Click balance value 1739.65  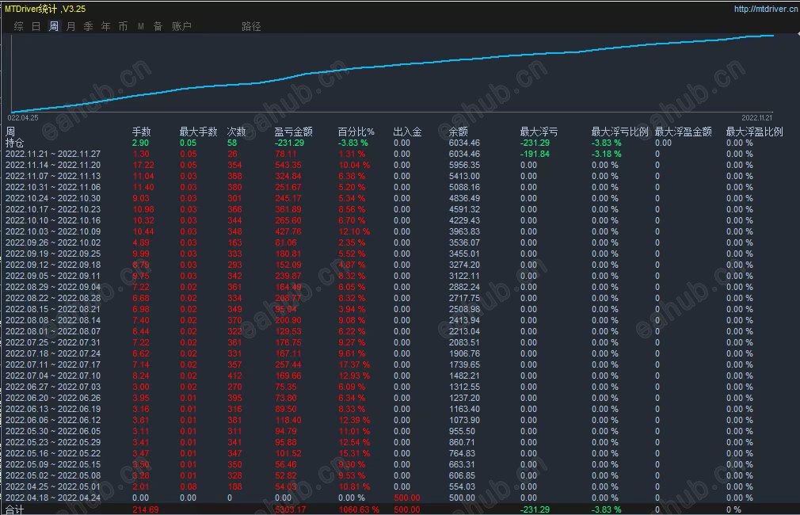click(464, 364)
